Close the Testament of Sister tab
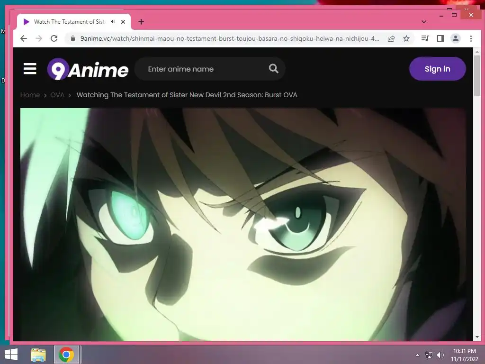The width and height of the screenshot is (485, 364). coord(123,22)
